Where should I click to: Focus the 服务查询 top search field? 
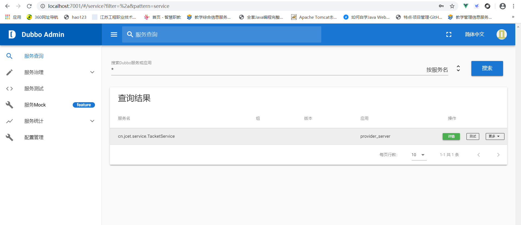pos(222,34)
